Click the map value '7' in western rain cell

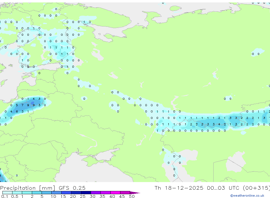point(22,105)
